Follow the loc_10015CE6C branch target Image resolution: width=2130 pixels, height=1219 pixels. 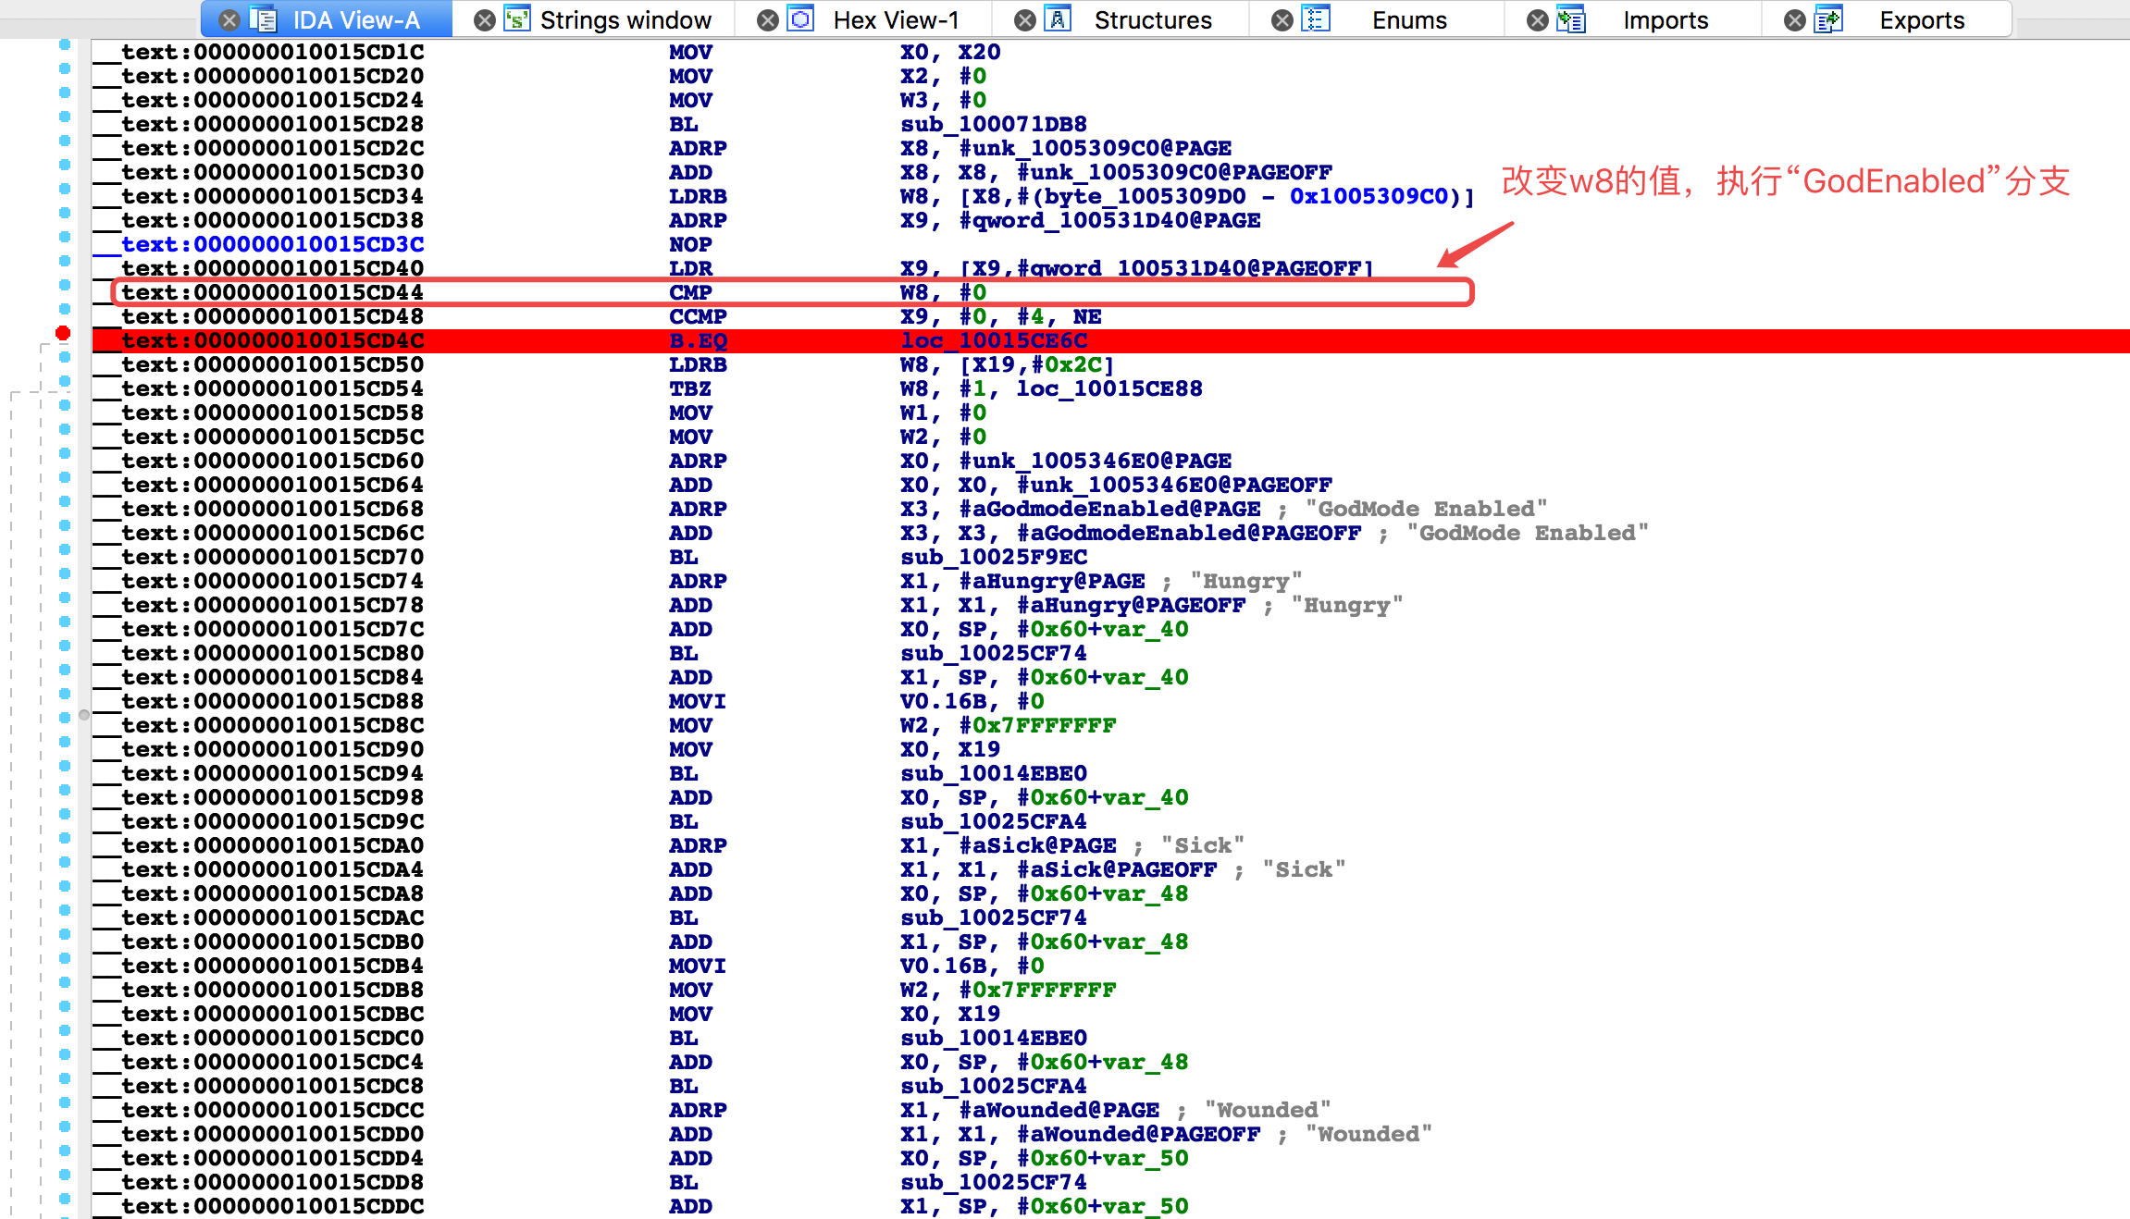994,340
